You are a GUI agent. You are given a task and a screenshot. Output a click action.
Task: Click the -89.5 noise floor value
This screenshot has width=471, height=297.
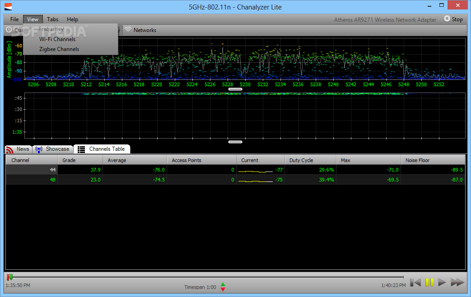(x=457, y=170)
